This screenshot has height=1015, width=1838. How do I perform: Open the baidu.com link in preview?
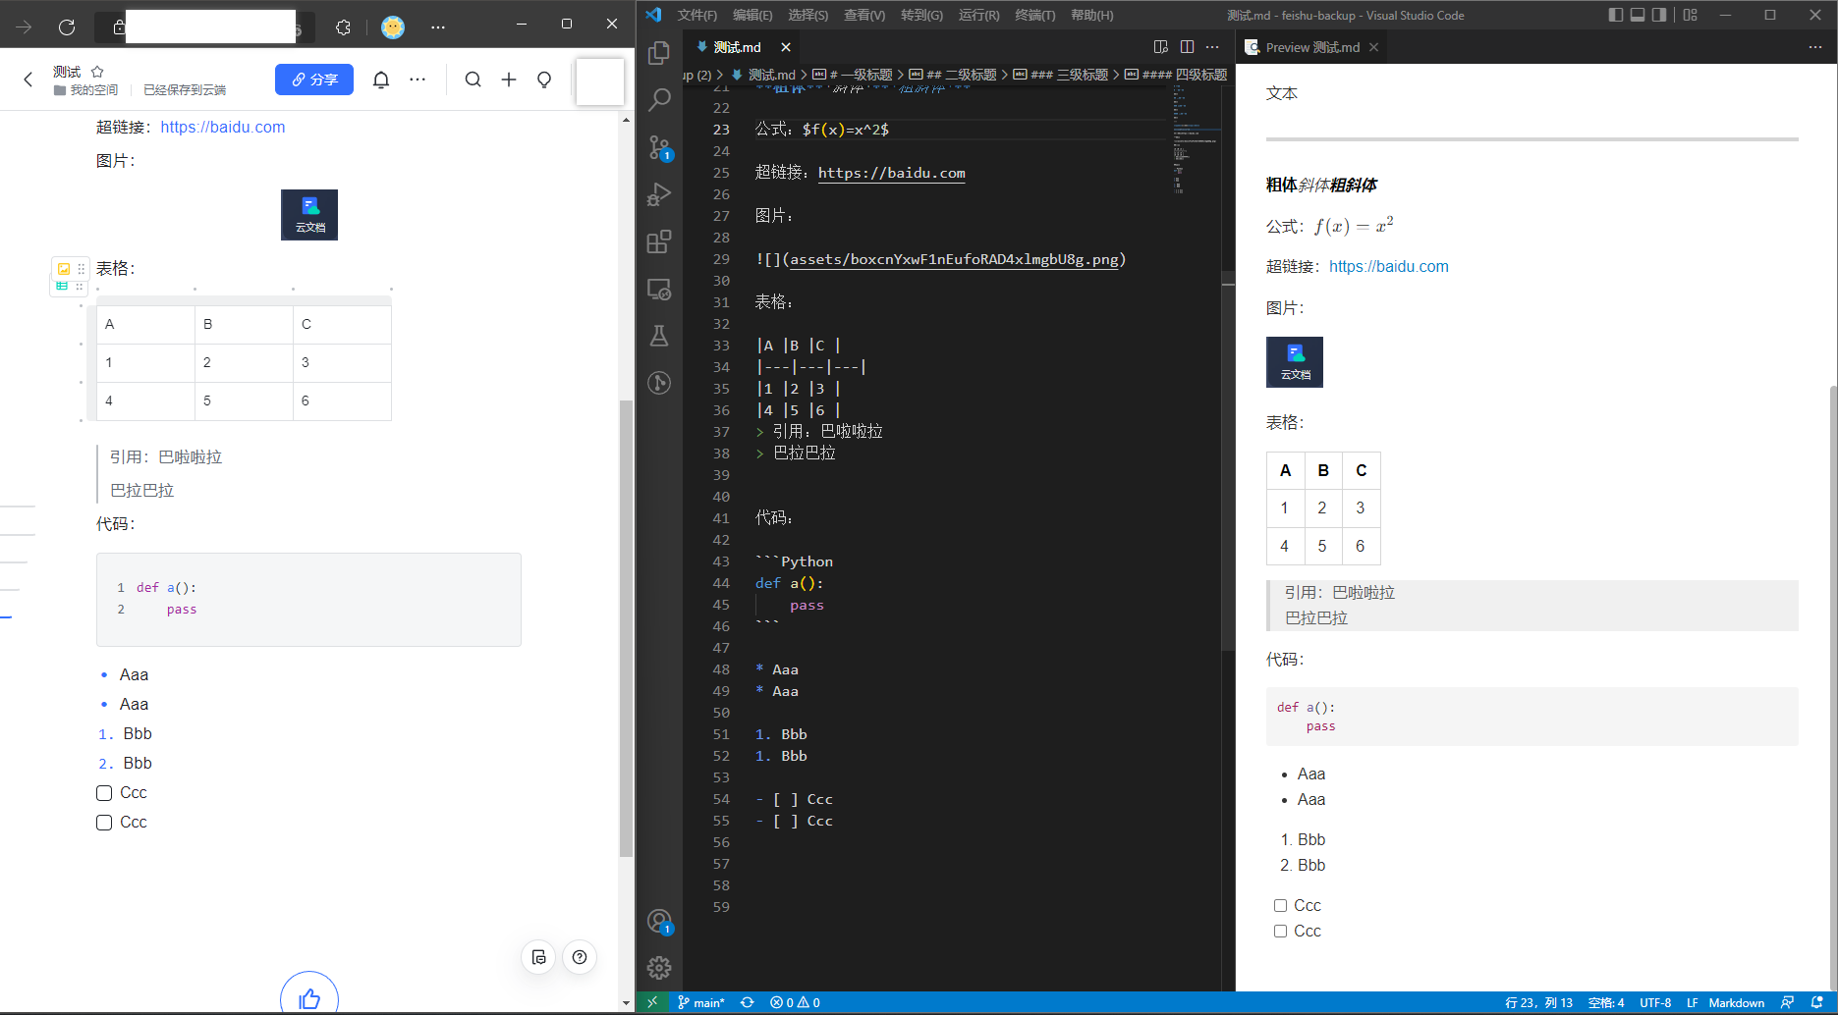(x=1388, y=266)
